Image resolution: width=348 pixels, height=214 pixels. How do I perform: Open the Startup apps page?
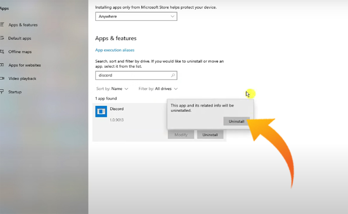[14, 92]
